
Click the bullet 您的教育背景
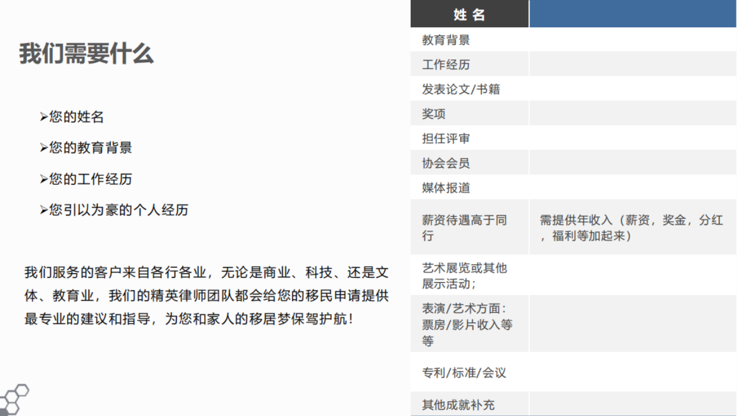(85, 148)
